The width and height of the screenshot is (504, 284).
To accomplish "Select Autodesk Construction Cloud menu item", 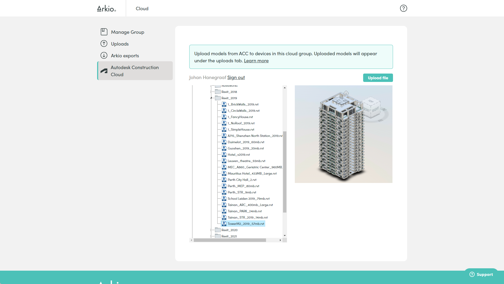I will pos(135,71).
